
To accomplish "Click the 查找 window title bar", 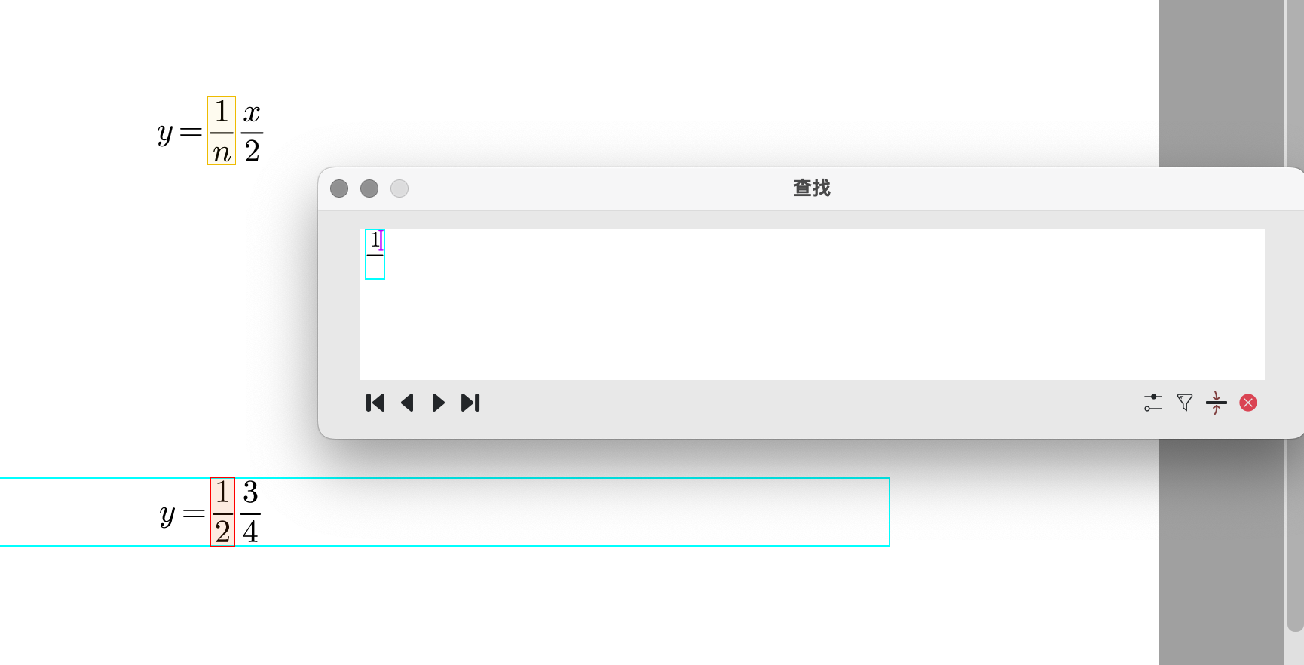I will coord(811,188).
